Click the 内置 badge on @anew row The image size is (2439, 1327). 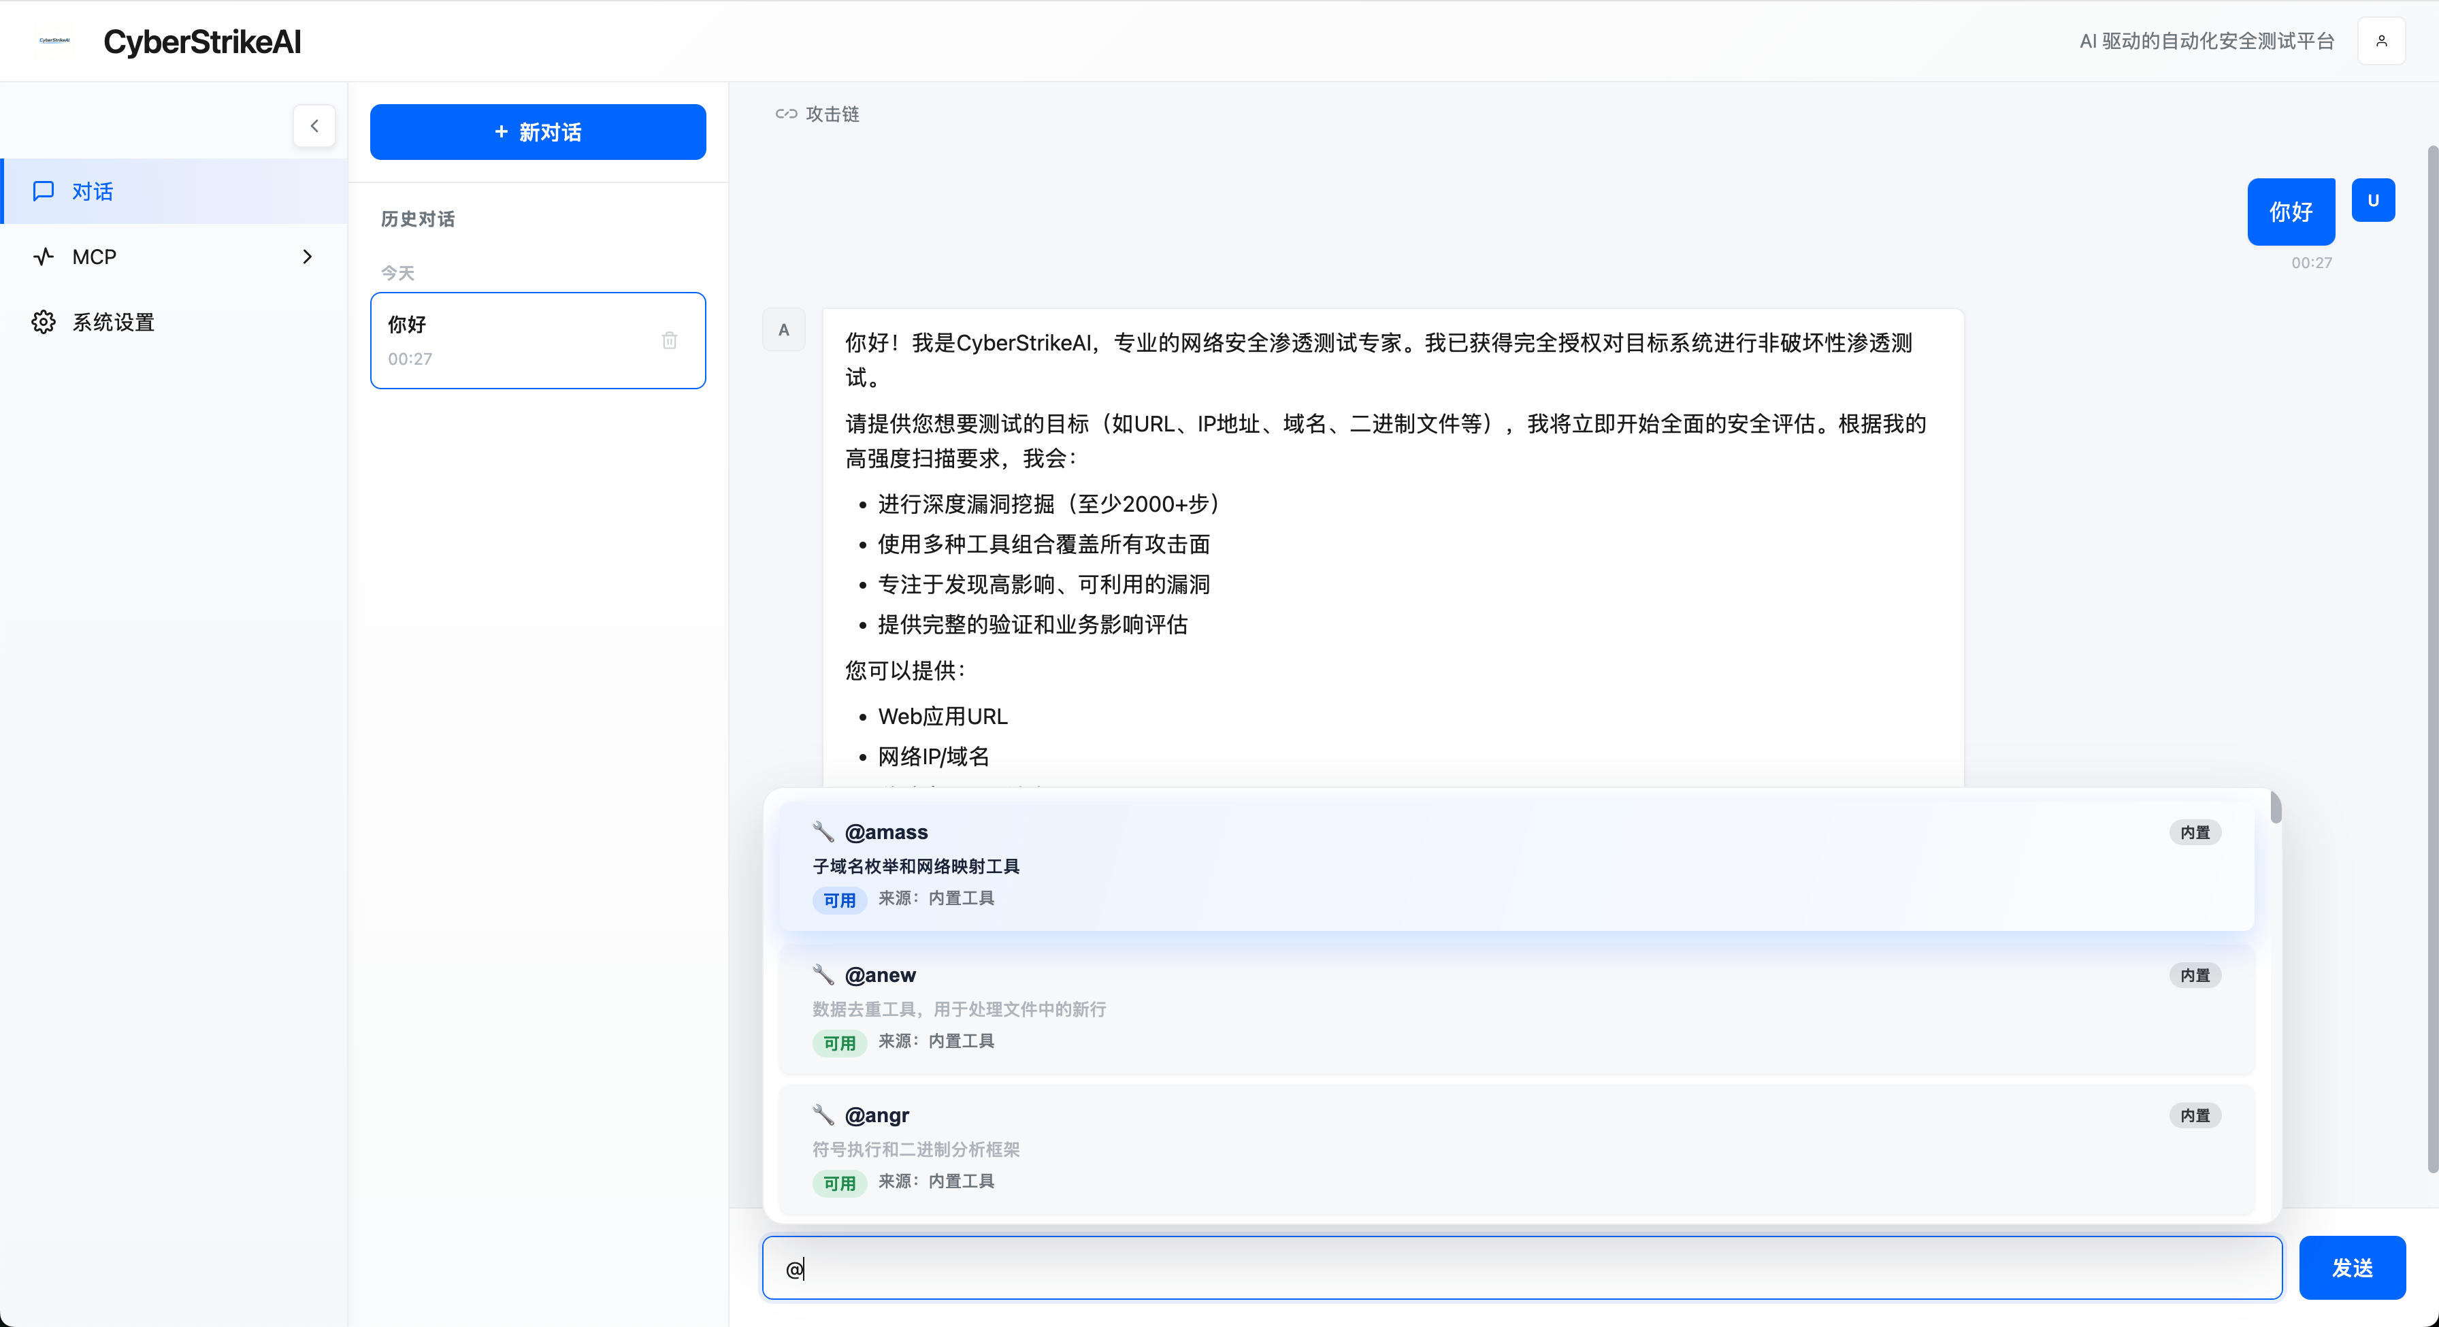2195,975
